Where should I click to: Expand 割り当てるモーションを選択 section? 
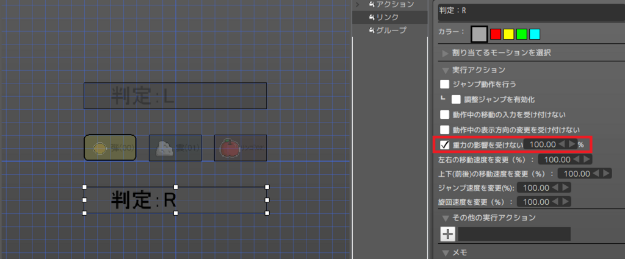[445, 53]
